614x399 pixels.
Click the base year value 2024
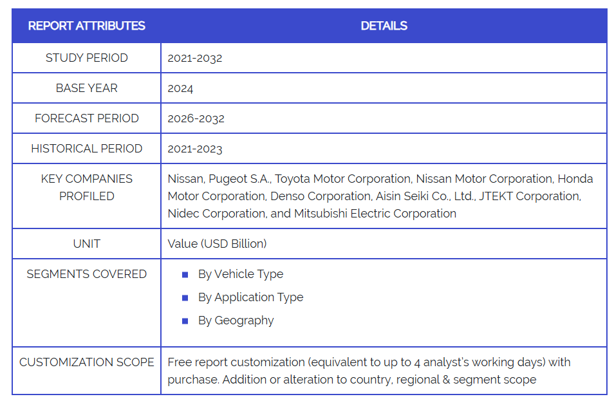click(x=180, y=88)
